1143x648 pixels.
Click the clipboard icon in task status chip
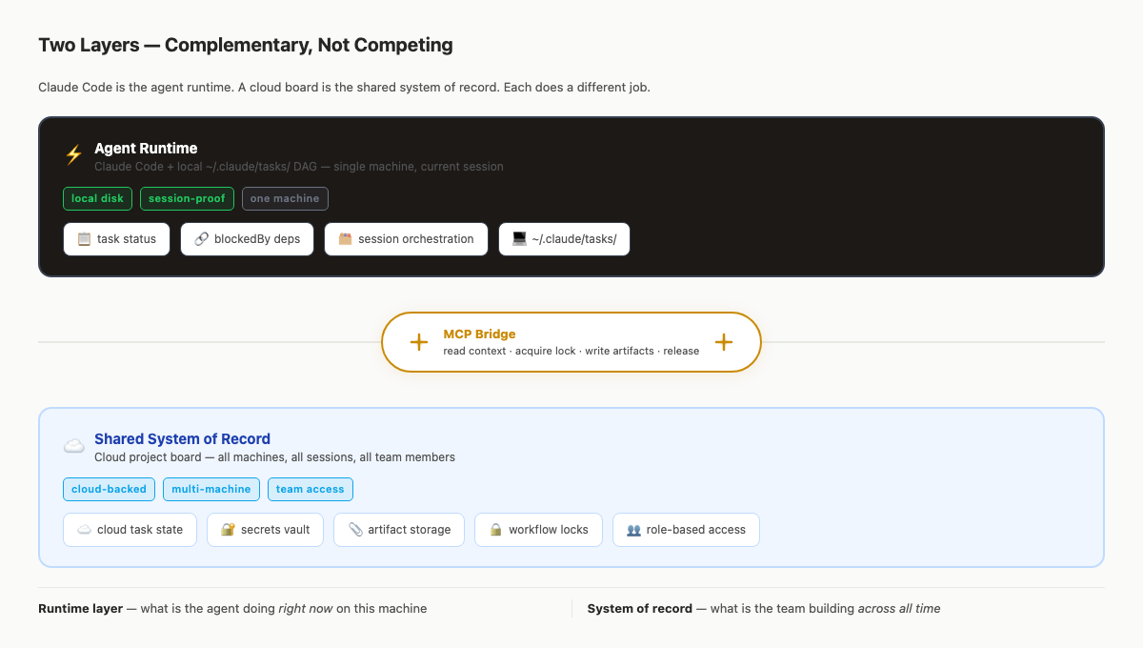click(x=84, y=239)
